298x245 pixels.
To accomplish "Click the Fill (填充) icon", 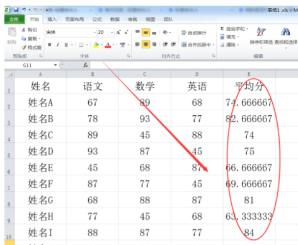I will click(222, 37).
